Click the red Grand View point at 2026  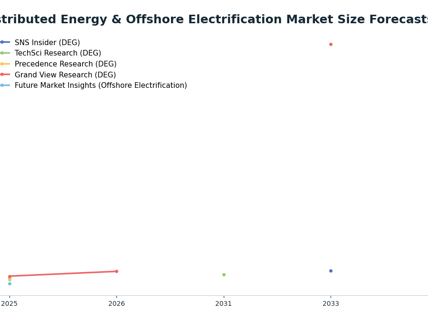116,271
